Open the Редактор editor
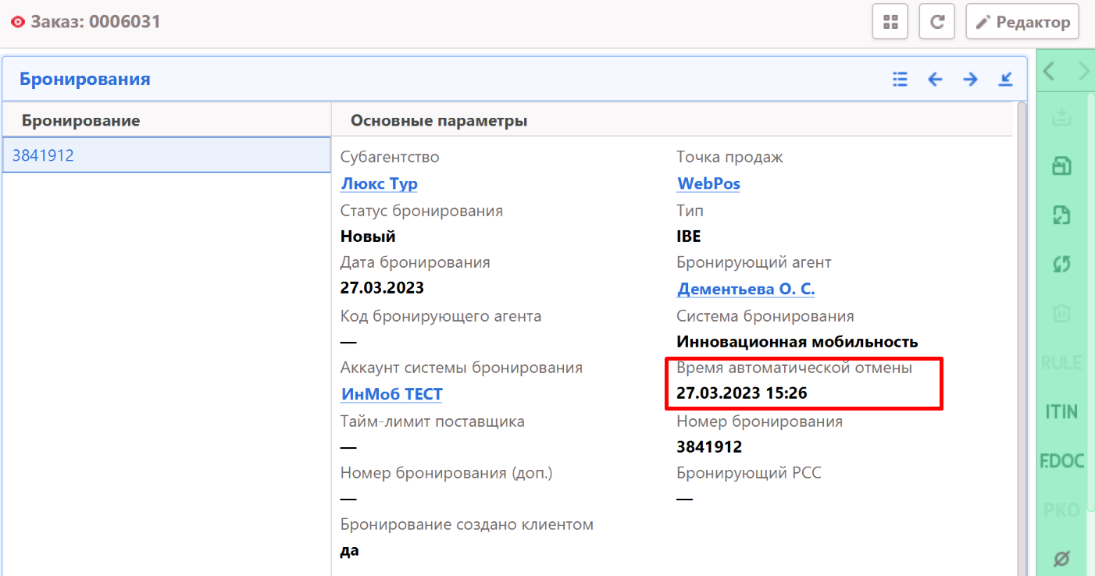The image size is (1095, 576). coord(1022,22)
